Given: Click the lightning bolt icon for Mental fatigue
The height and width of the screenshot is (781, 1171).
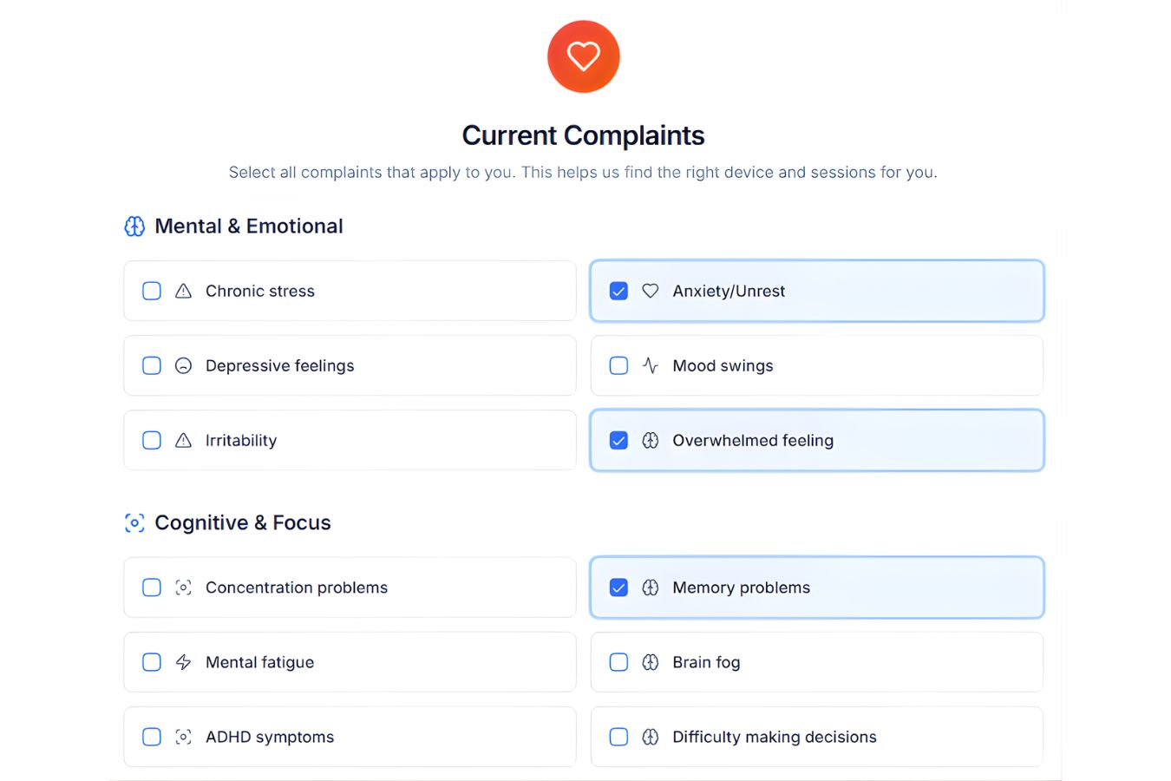Looking at the screenshot, I should coord(183,663).
